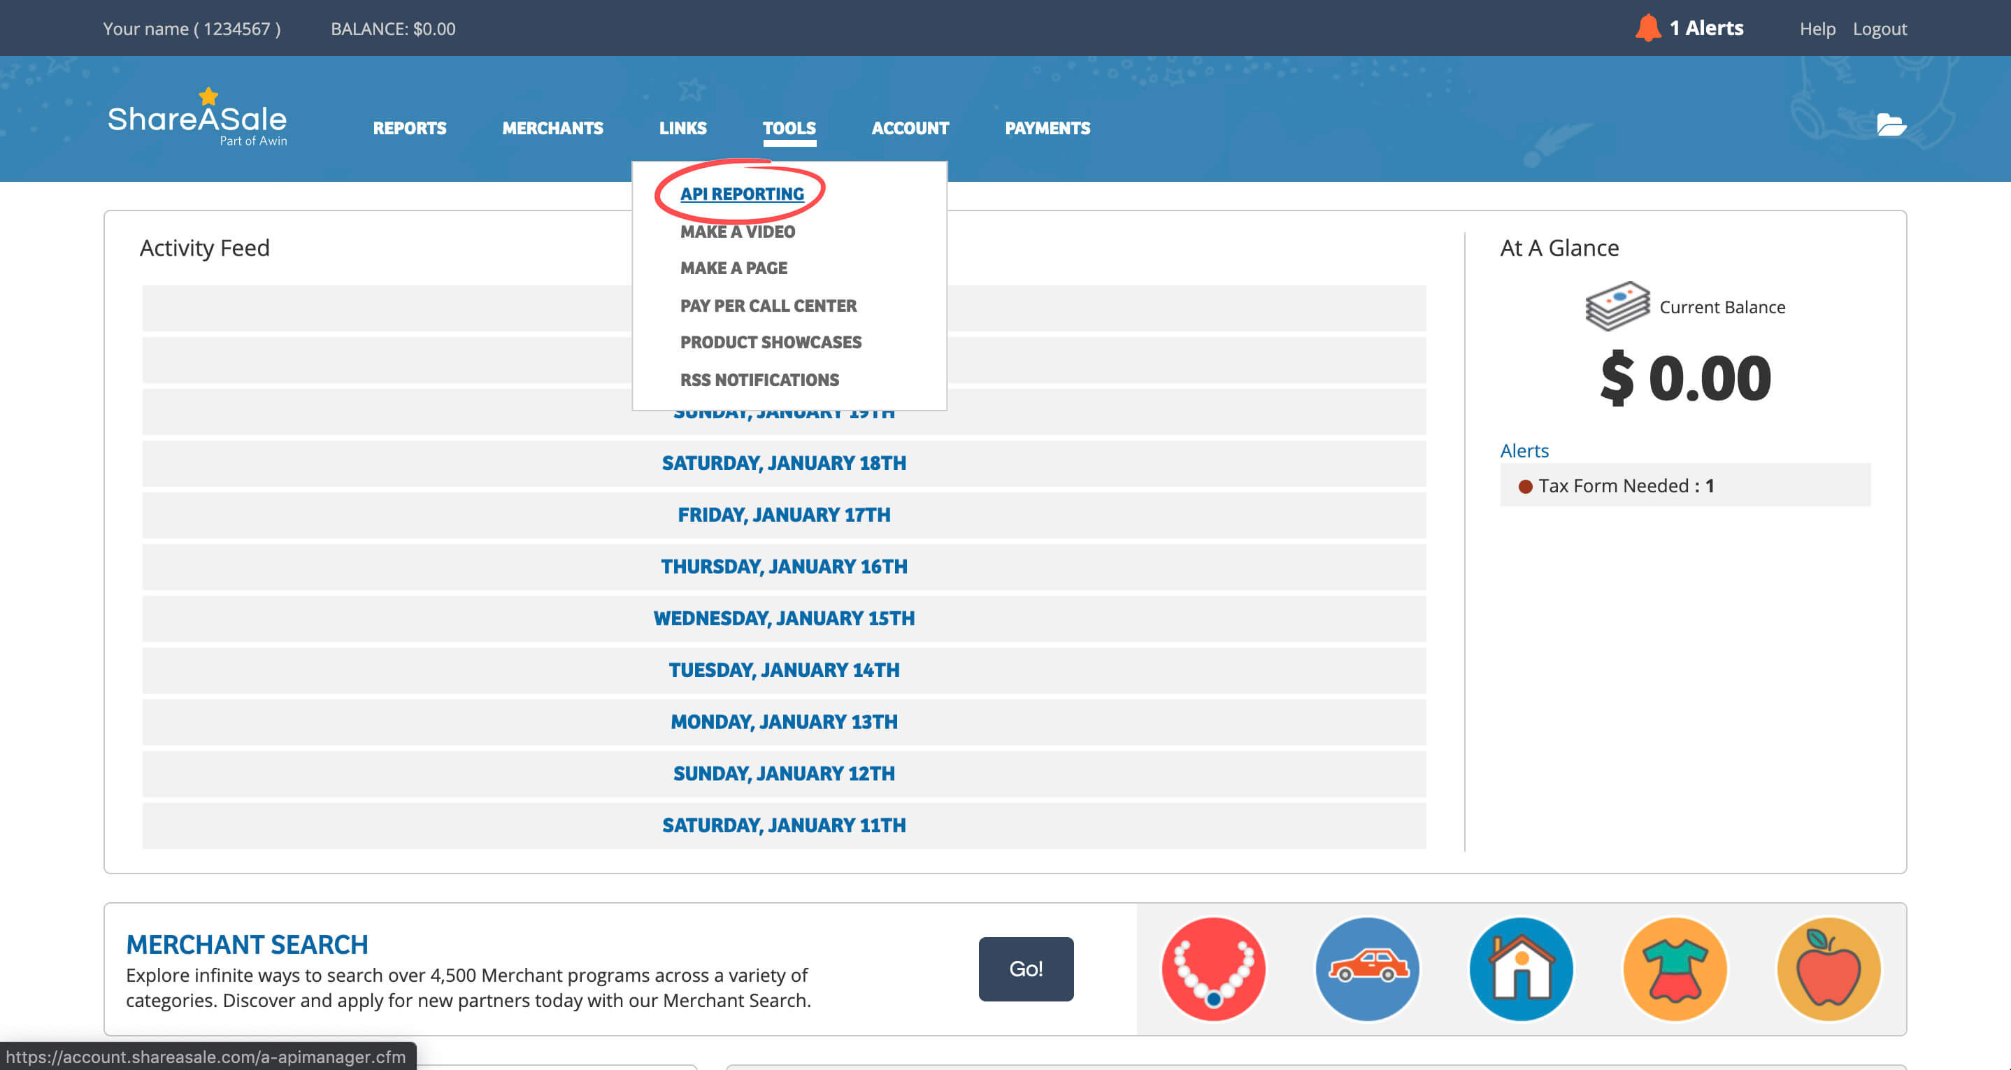
Task: Click the Merchant Search heading
Action: coord(247,944)
